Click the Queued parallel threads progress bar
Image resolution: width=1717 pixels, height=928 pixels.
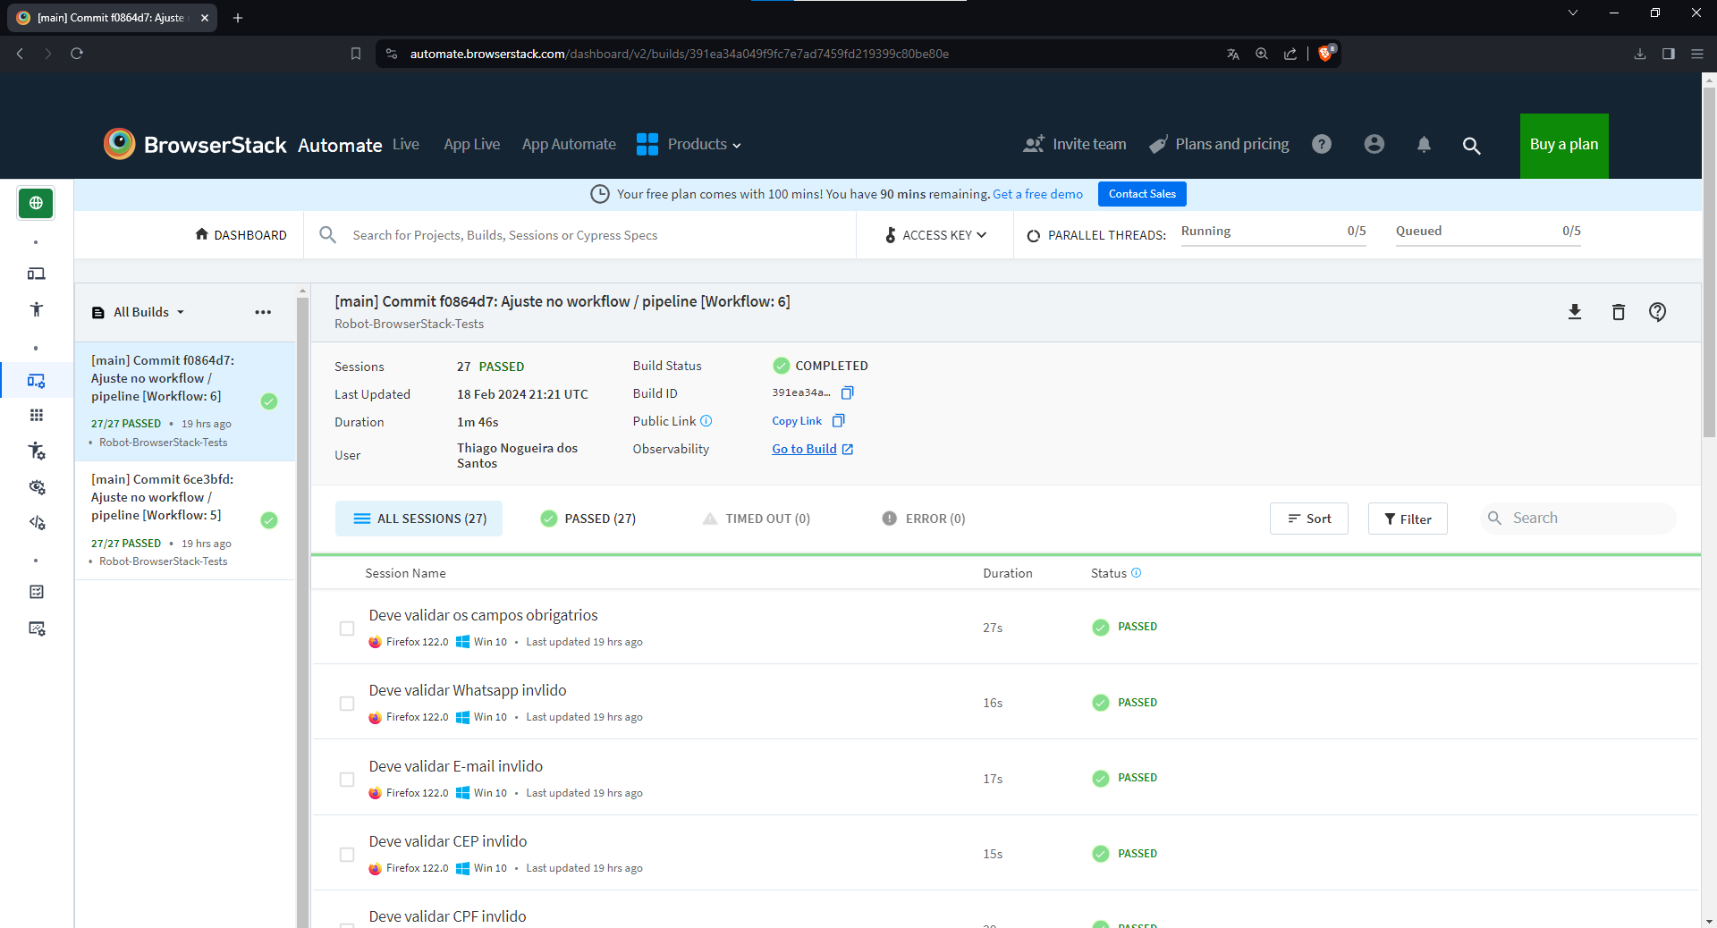pyautogui.click(x=1488, y=244)
